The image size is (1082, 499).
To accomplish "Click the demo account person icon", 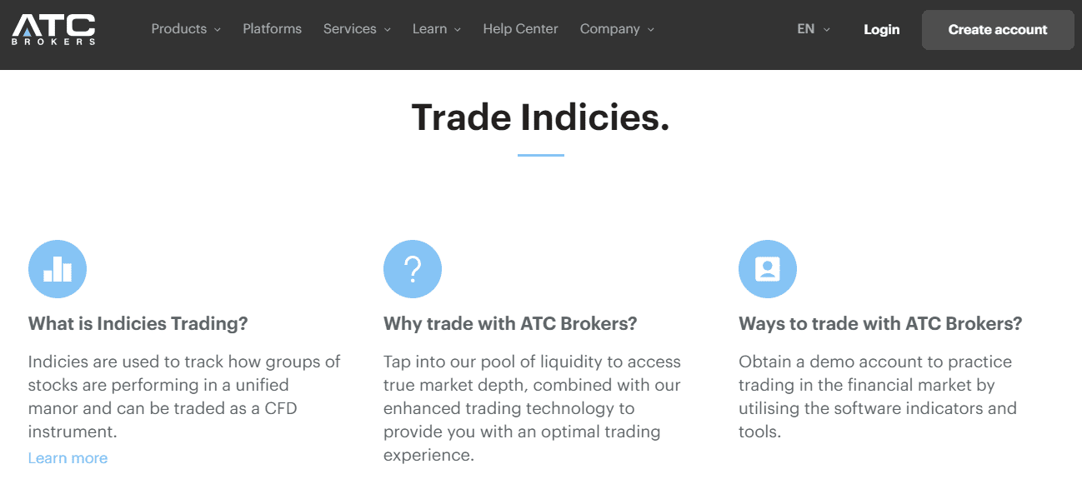I will [768, 268].
